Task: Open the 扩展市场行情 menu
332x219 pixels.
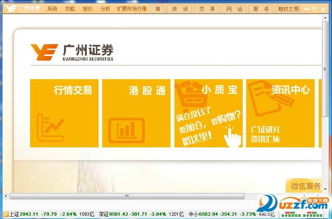Action: pos(132,9)
